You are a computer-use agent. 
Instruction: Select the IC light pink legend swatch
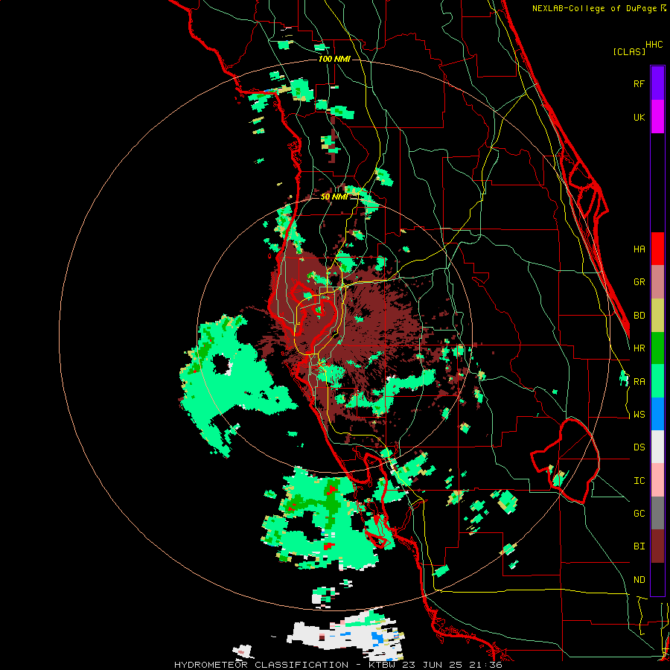click(x=657, y=480)
